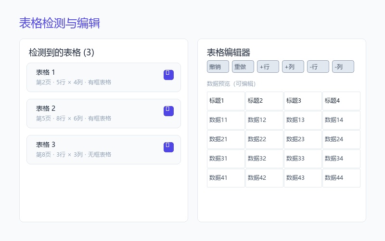Click the 数据预览（可编辑）label
This screenshot has width=385, height=241.
(231, 84)
